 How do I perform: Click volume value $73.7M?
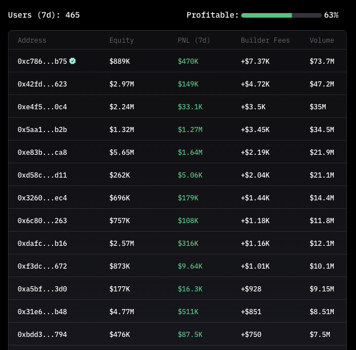pyautogui.click(x=322, y=61)
